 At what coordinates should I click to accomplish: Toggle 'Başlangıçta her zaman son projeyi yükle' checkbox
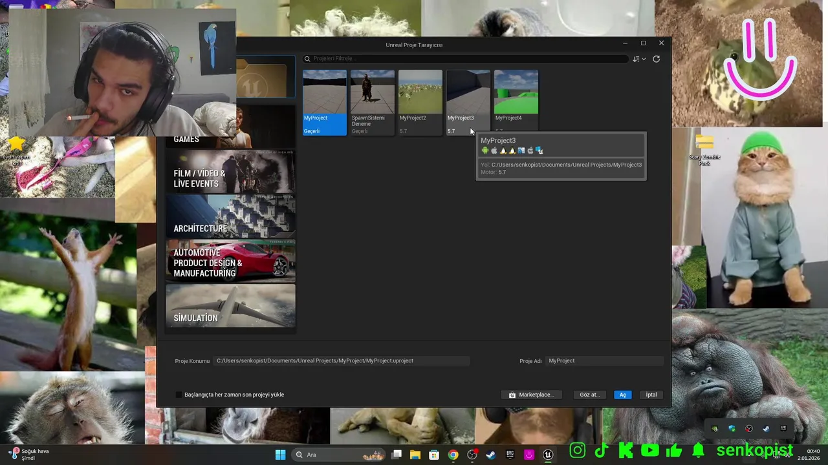(x=179, y=395)
